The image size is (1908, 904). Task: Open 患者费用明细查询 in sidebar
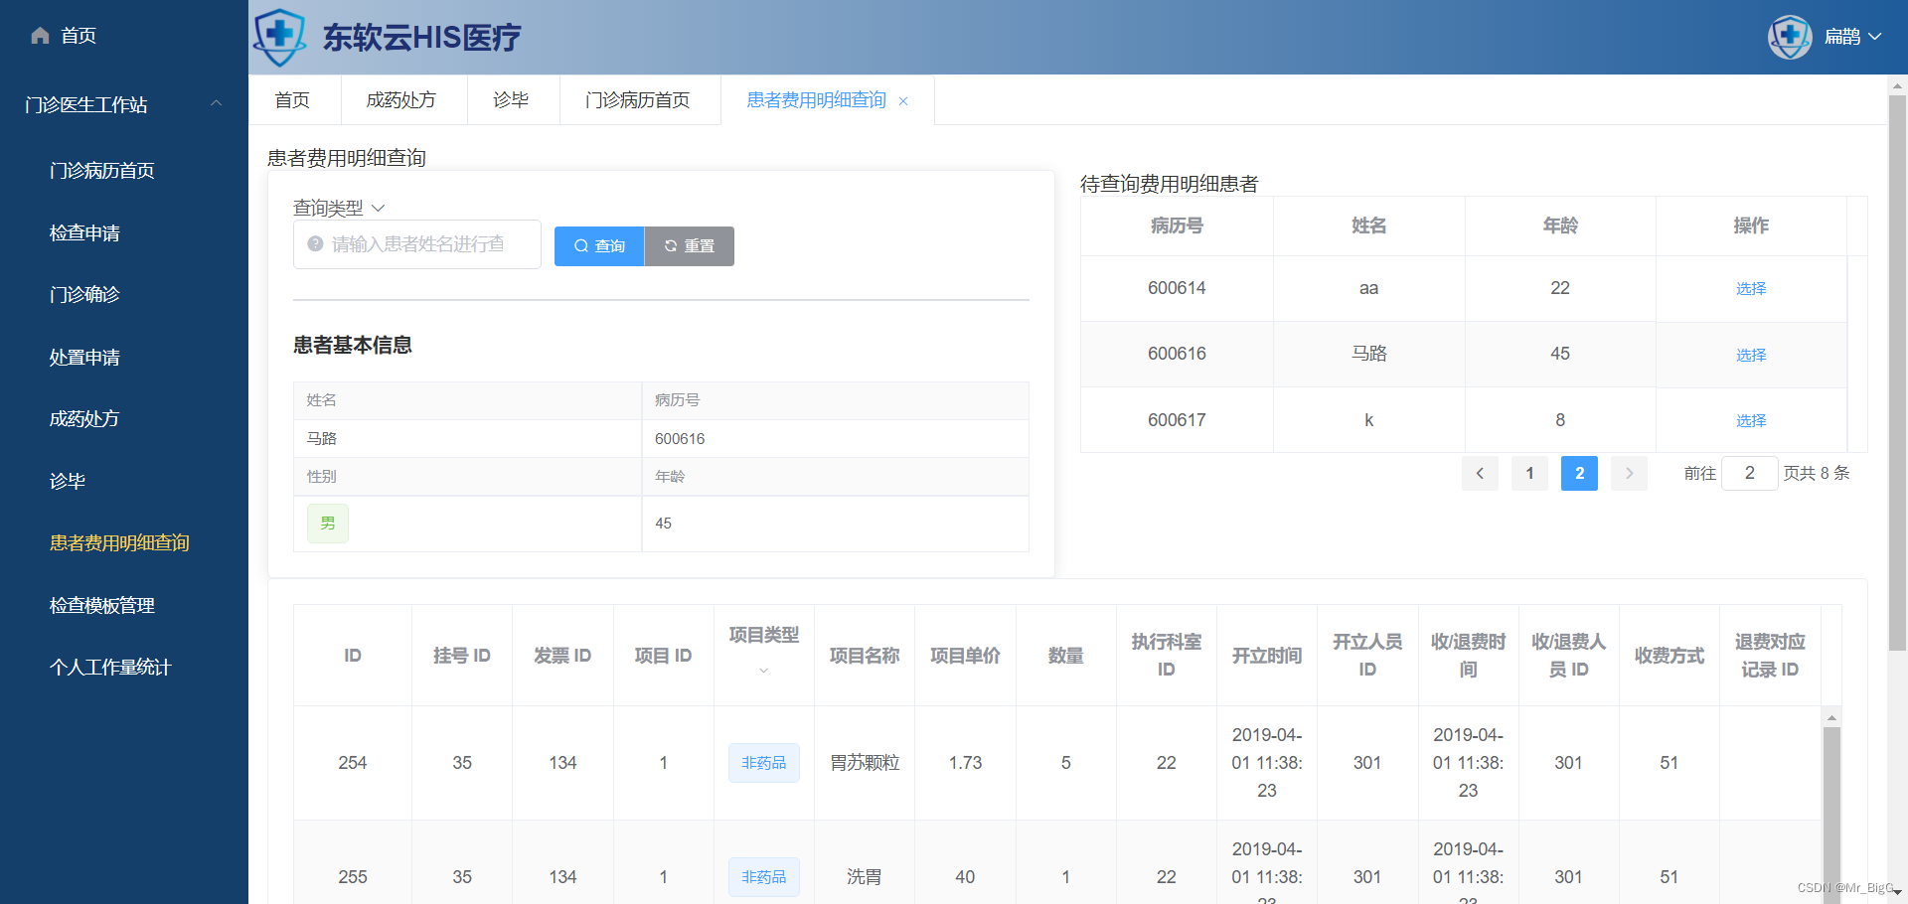point(119,543)
